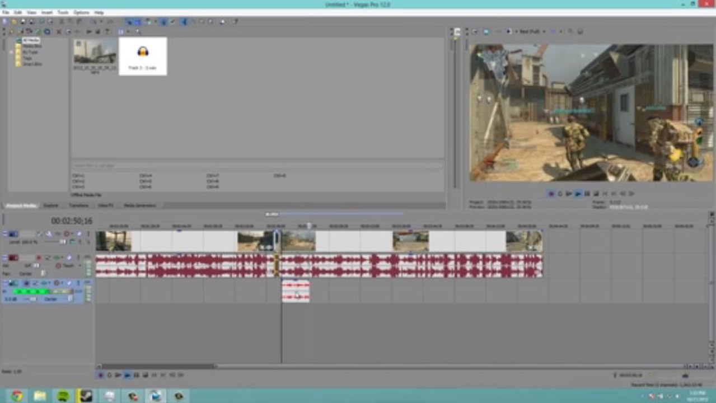
Task: Solo audio track 2
Action: tap(78, 257)
